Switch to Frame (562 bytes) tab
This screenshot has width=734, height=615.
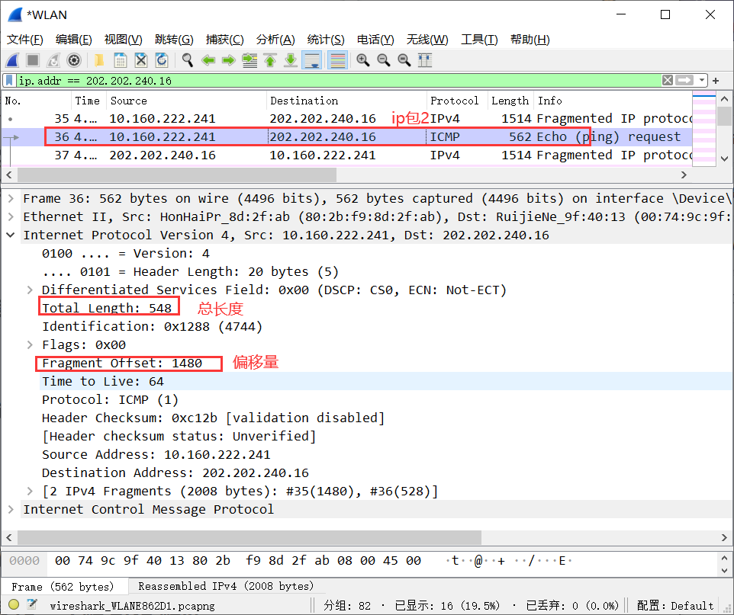pos(63,587)
